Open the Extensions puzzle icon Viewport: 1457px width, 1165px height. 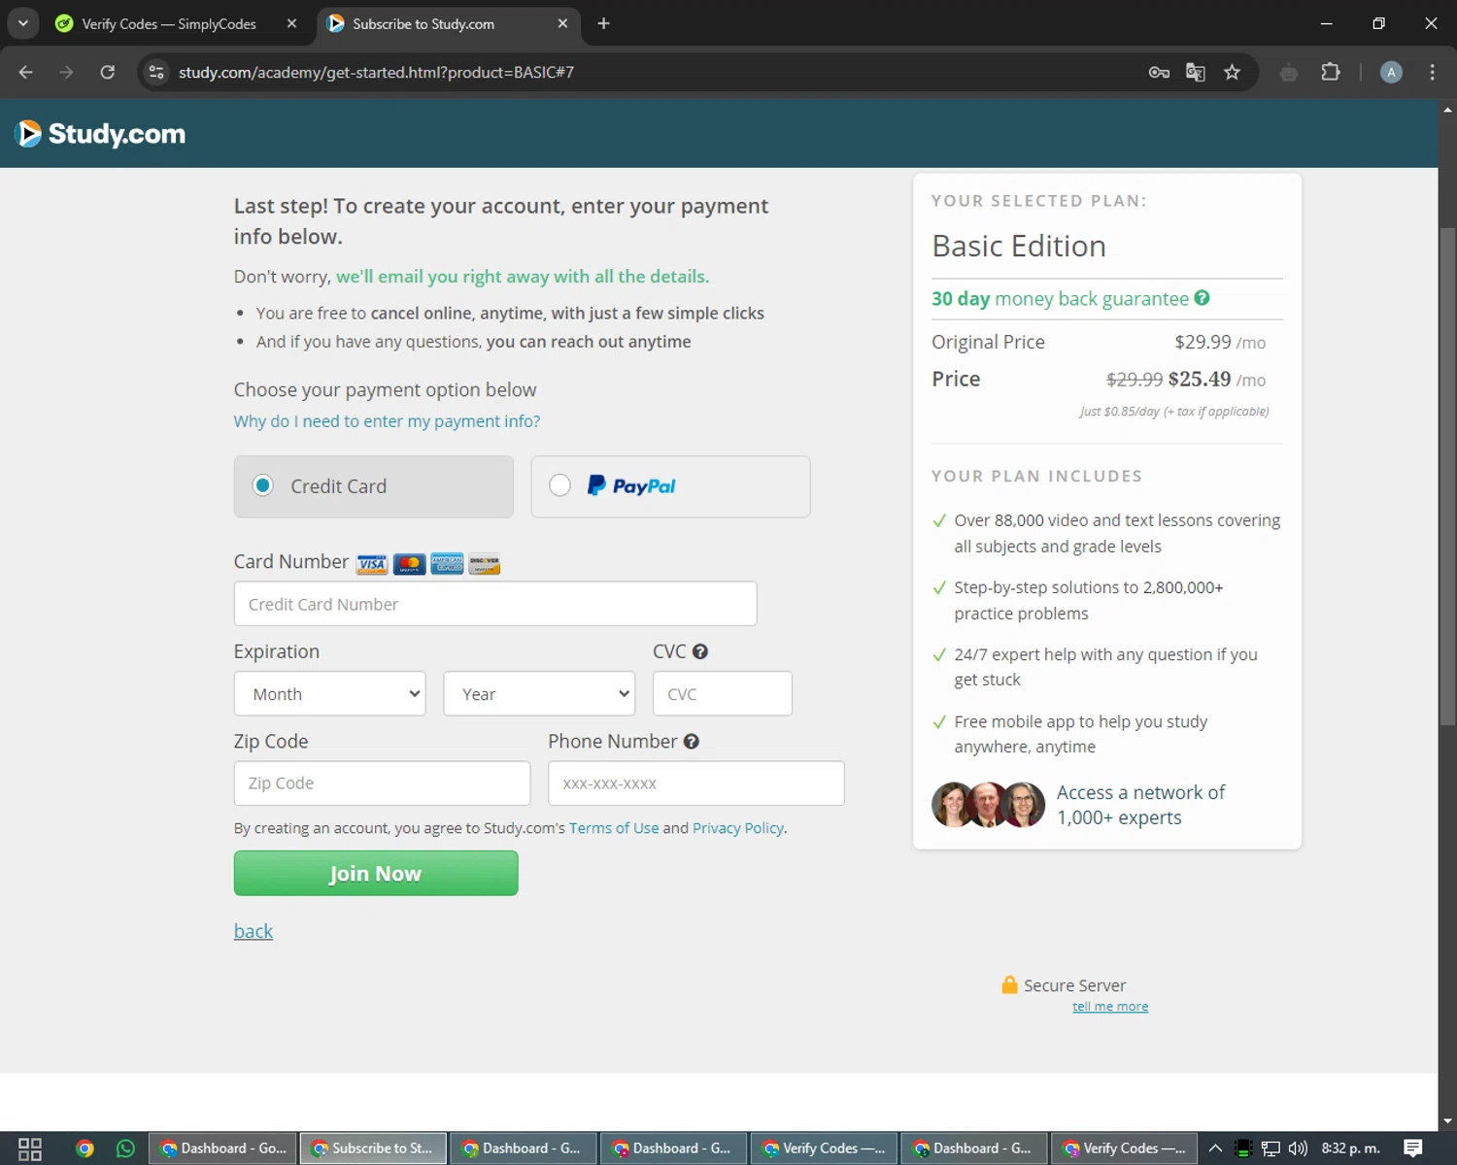pyautogui.click(x=1331, y=72)
